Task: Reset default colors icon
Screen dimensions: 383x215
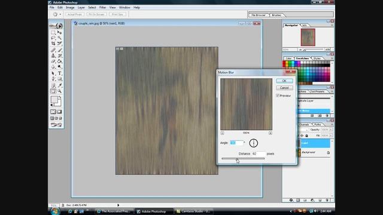Action: [x=52, y=105]
